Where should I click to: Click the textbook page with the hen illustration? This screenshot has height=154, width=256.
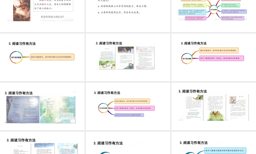tap(215, 107)
